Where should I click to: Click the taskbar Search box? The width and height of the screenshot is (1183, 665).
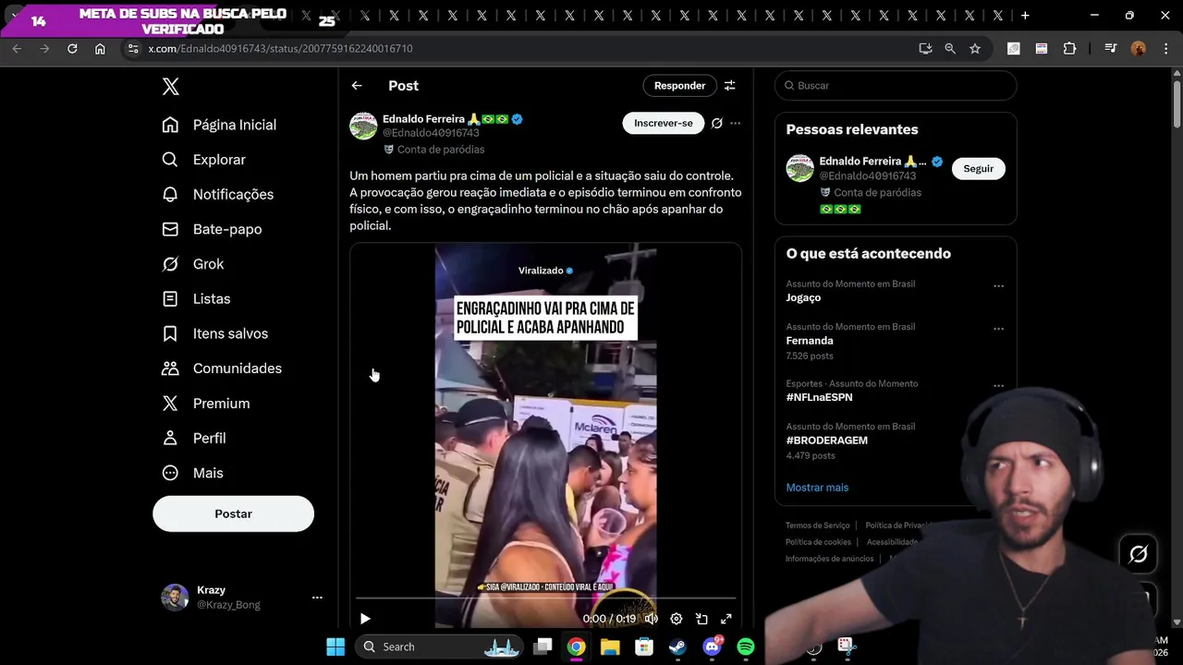pos(441,647)
